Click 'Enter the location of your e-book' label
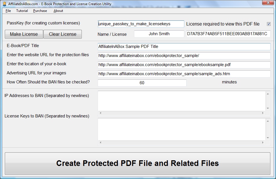 tap(36, 64)
